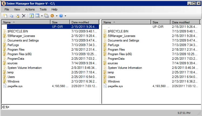Open the View menu
The height and width of the screenshot is (116, 202).
pos(17,9)
